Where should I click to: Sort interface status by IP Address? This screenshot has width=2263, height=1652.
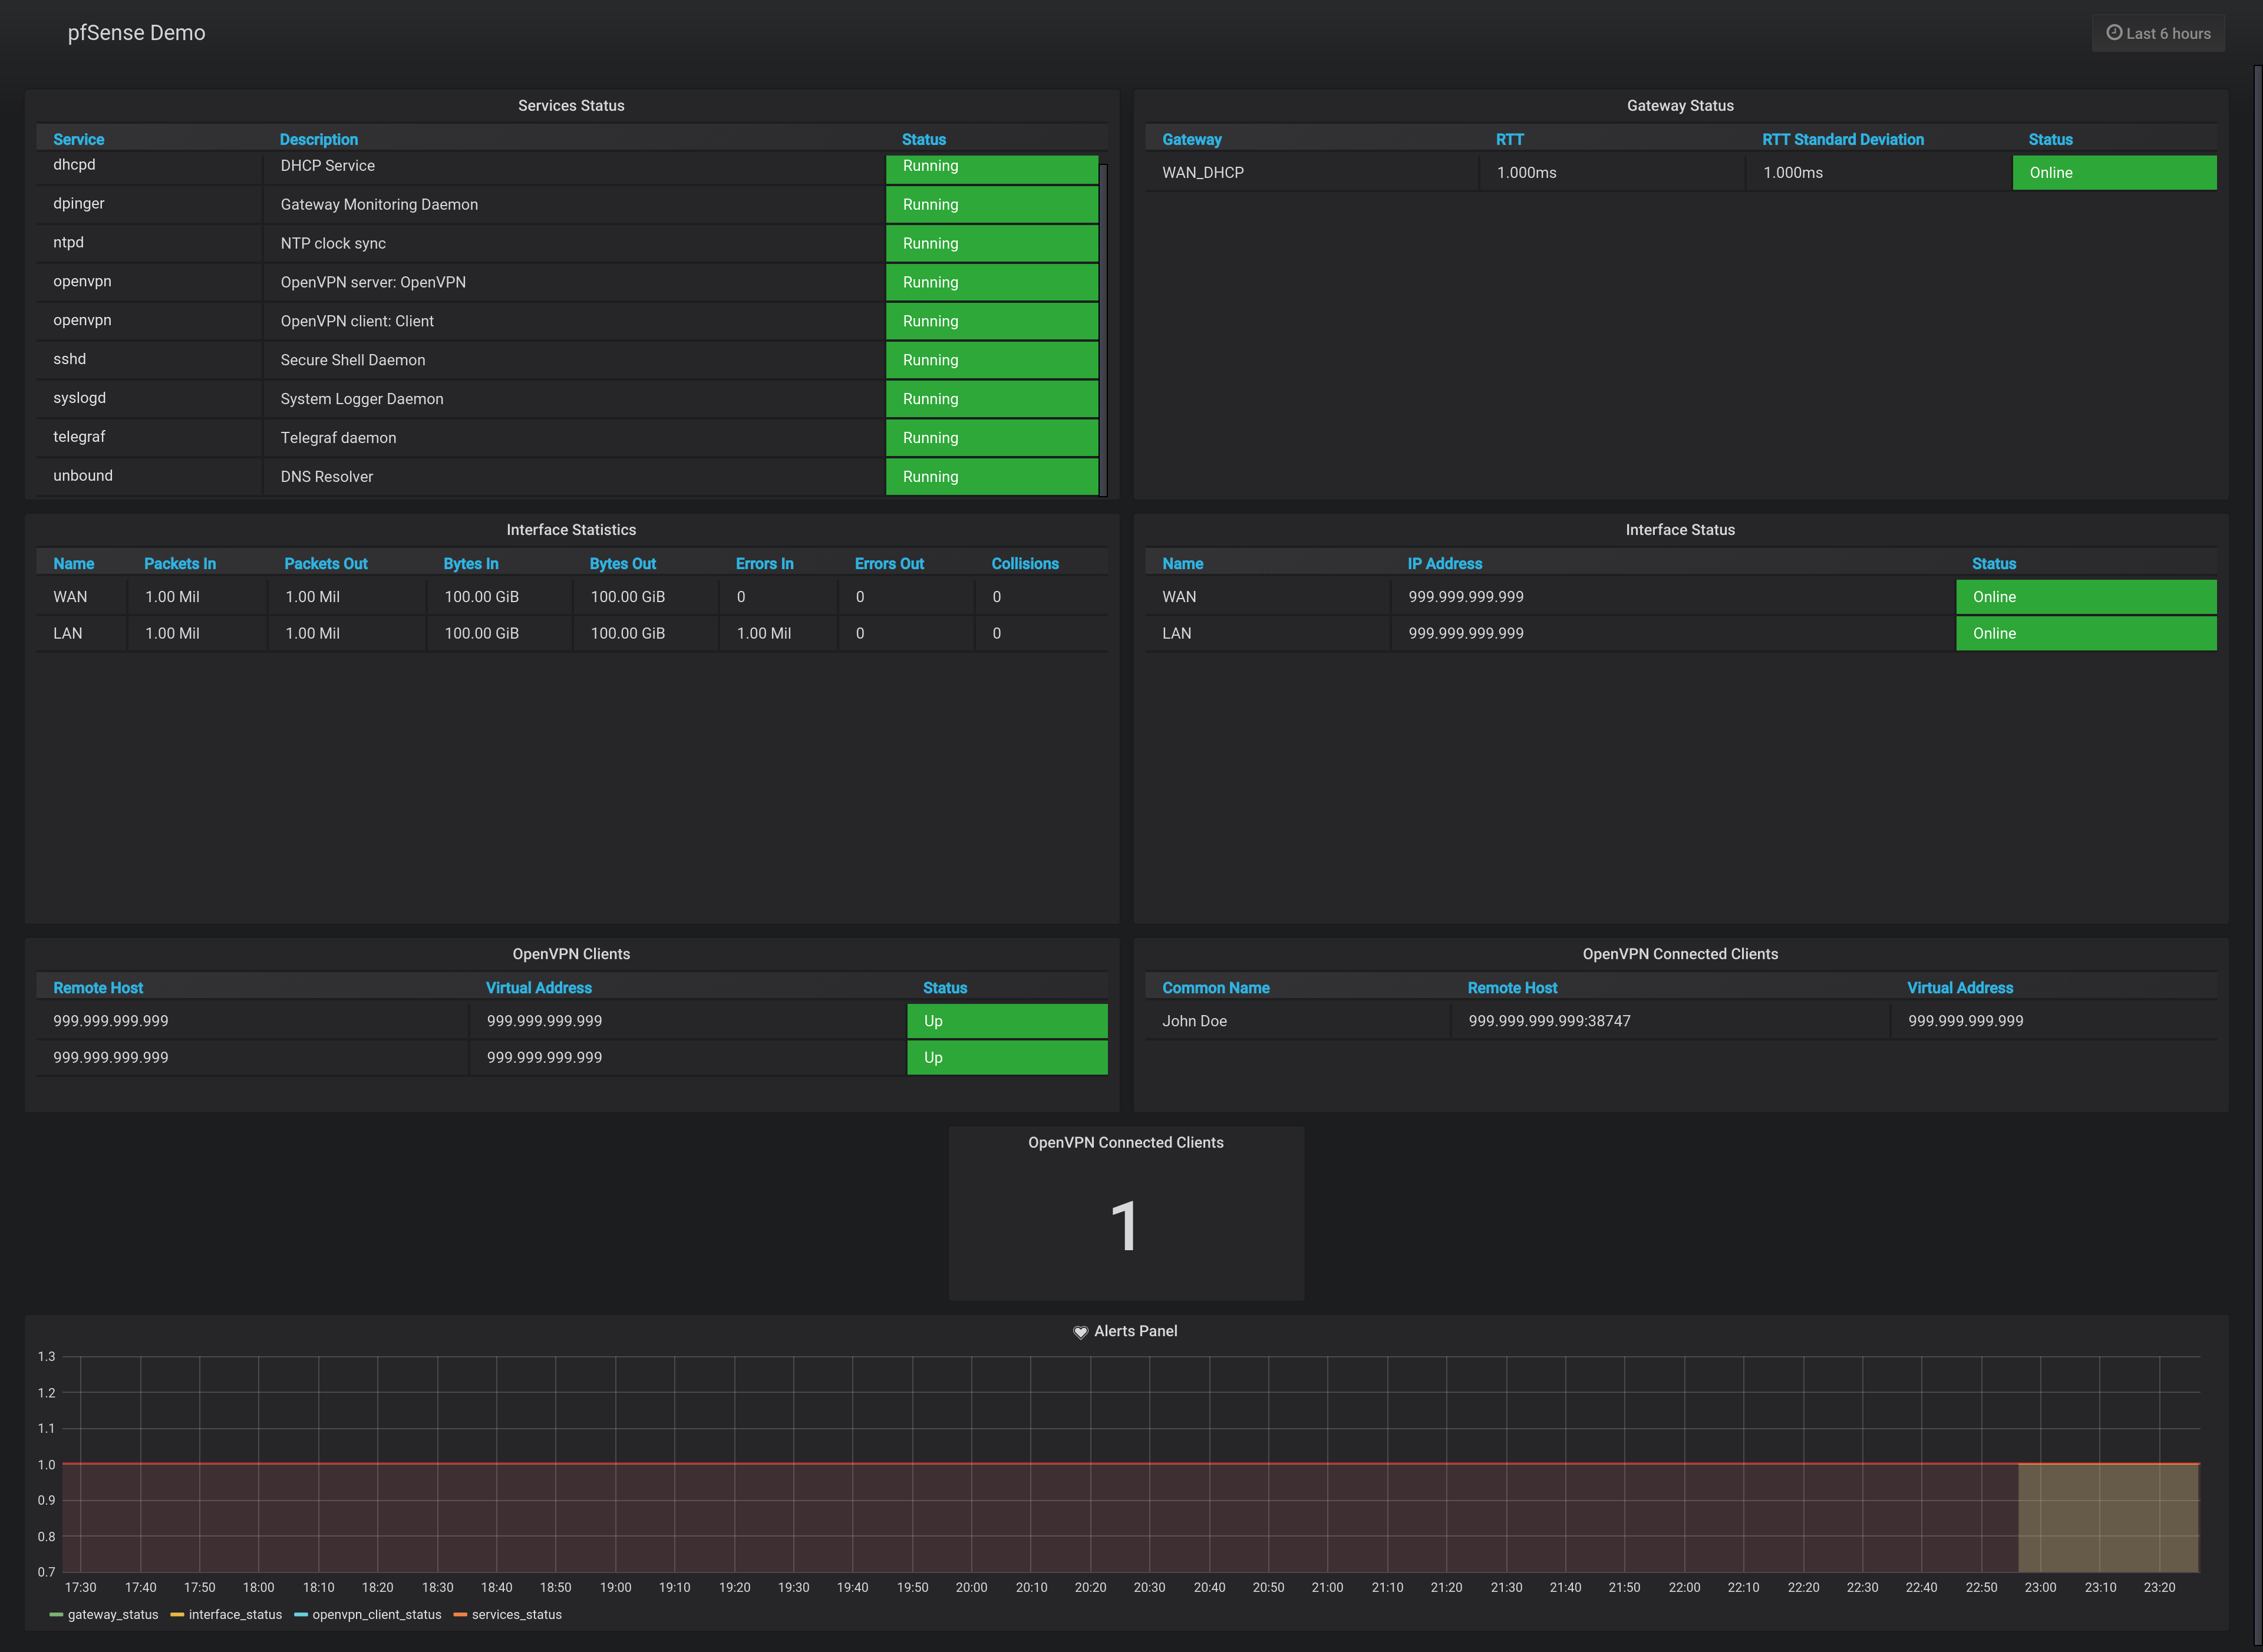pyautogui.click(x=1444, y=564)
